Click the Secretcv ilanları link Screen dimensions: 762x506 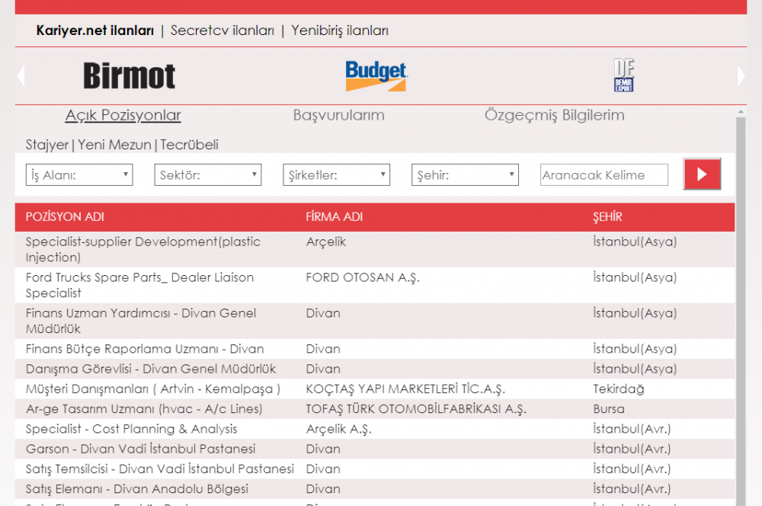point(223,32)
